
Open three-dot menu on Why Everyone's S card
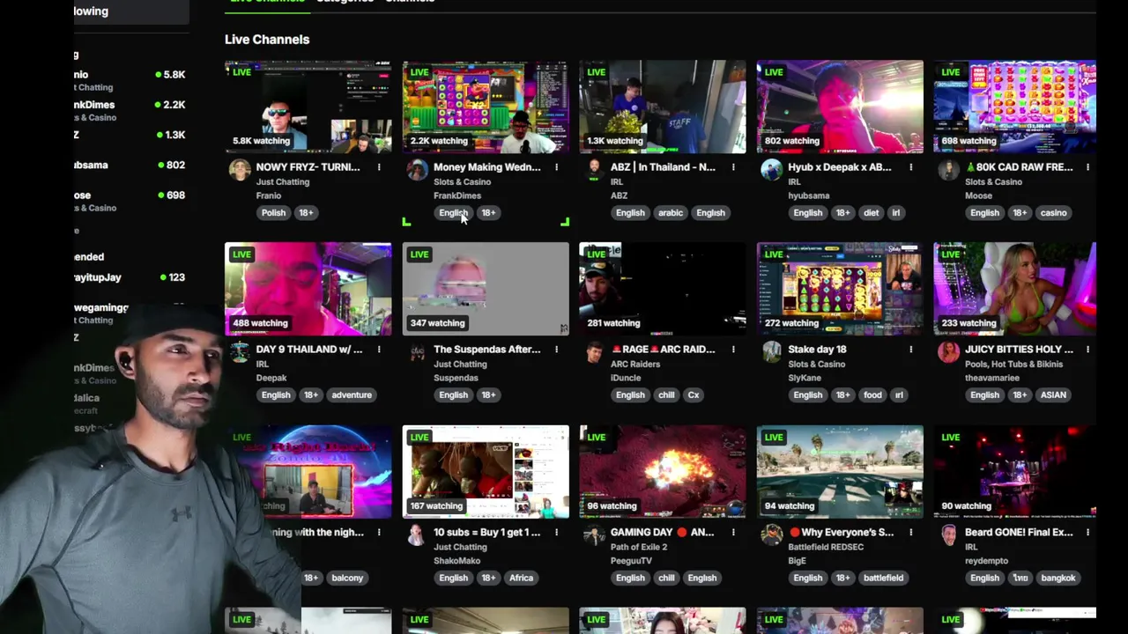point(910,533)
